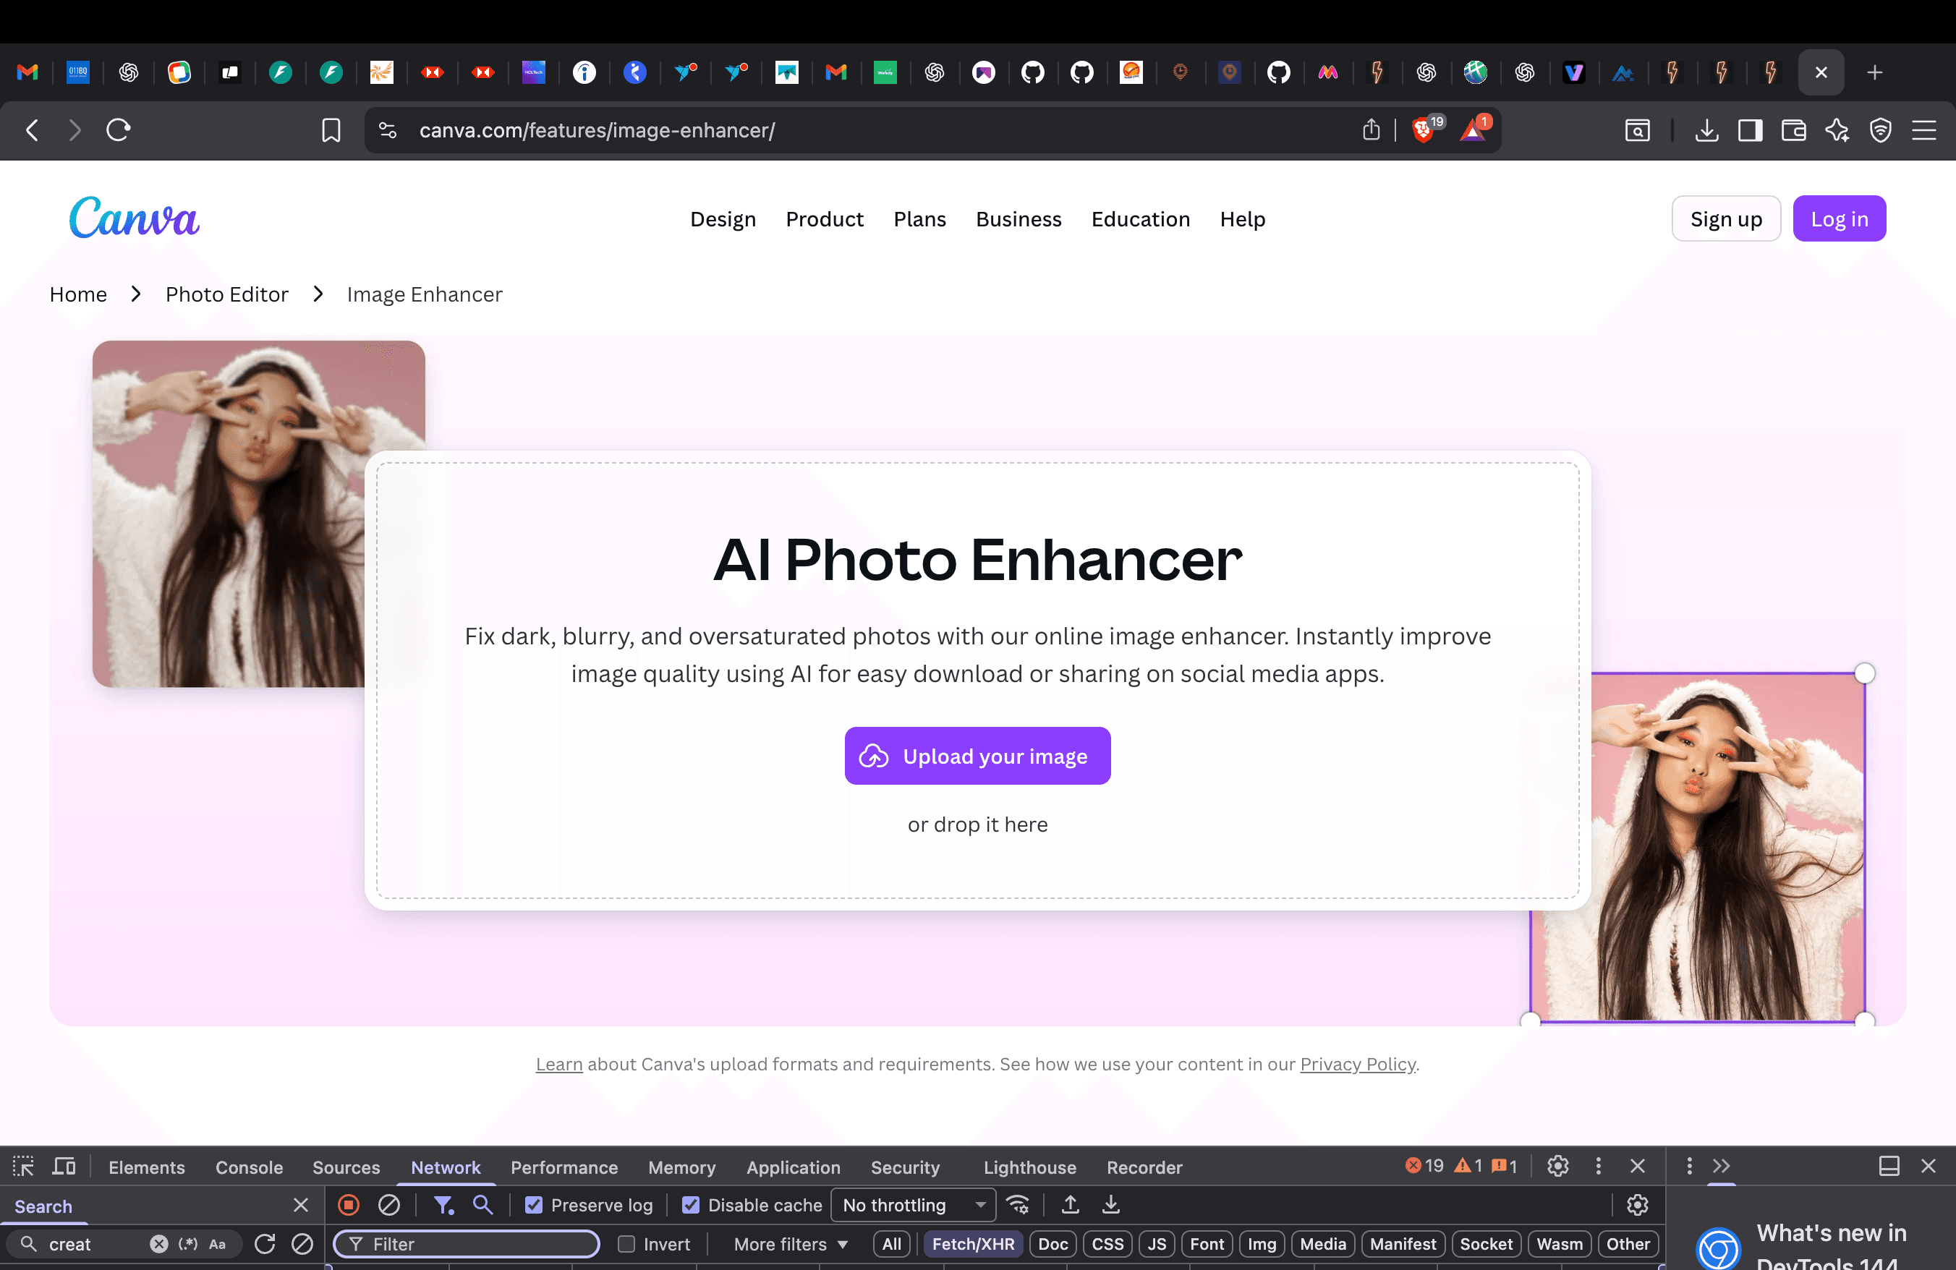The image size is (1956, 1270).
Task: Click the Upload your image button
Action: (x=977, y=756)
